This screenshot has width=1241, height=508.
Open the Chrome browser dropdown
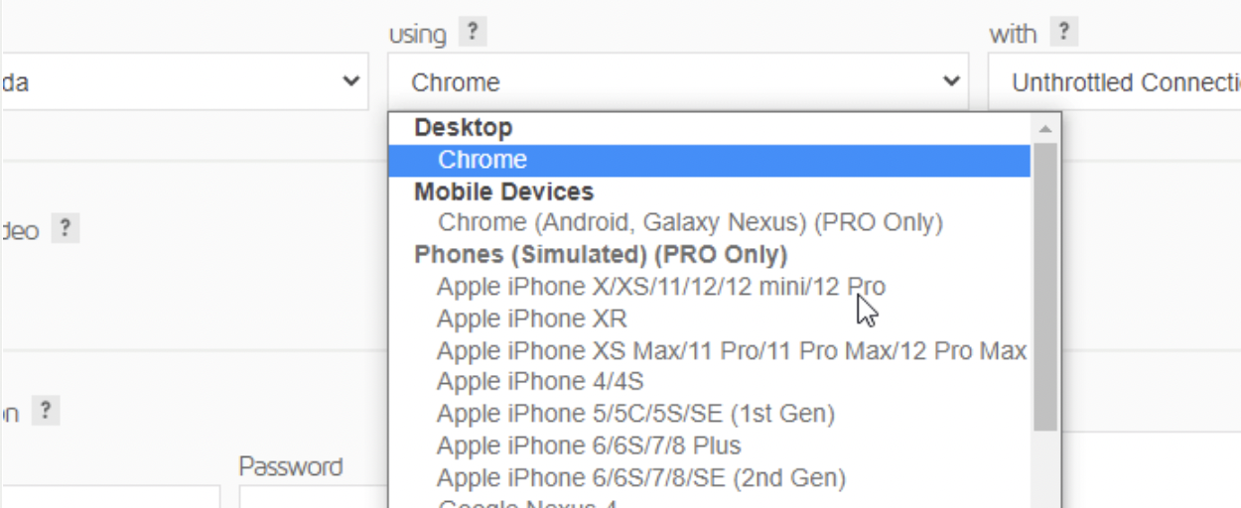click(677, 81)
